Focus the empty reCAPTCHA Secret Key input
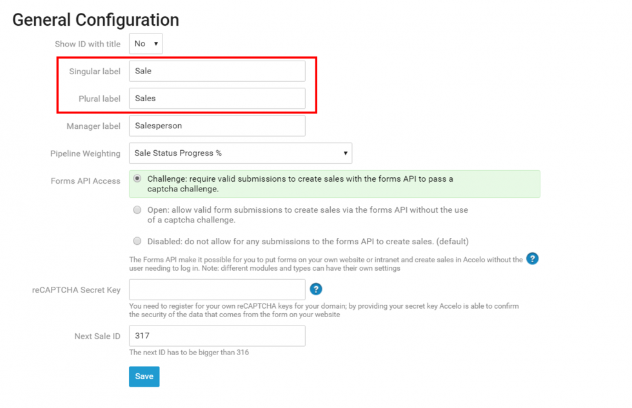 tap(217, 289)
